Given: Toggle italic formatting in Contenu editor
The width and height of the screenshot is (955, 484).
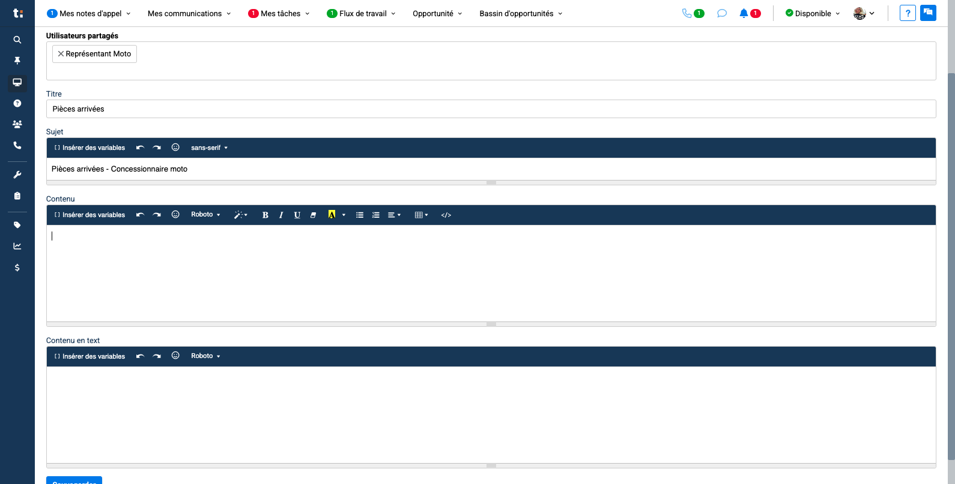Looking at the screenshot, I should (281, 215).
